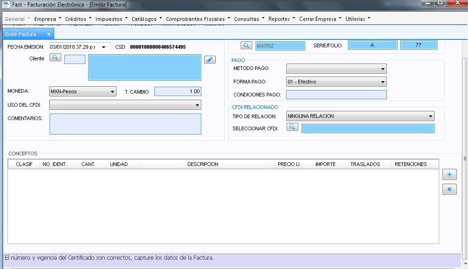Search CFDI next to SELECCIONAR CFDI

[x=292, y=127]
